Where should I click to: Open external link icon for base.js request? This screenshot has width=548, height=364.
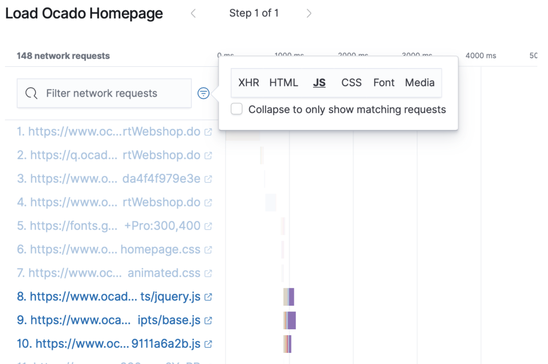tap(208, 320)
